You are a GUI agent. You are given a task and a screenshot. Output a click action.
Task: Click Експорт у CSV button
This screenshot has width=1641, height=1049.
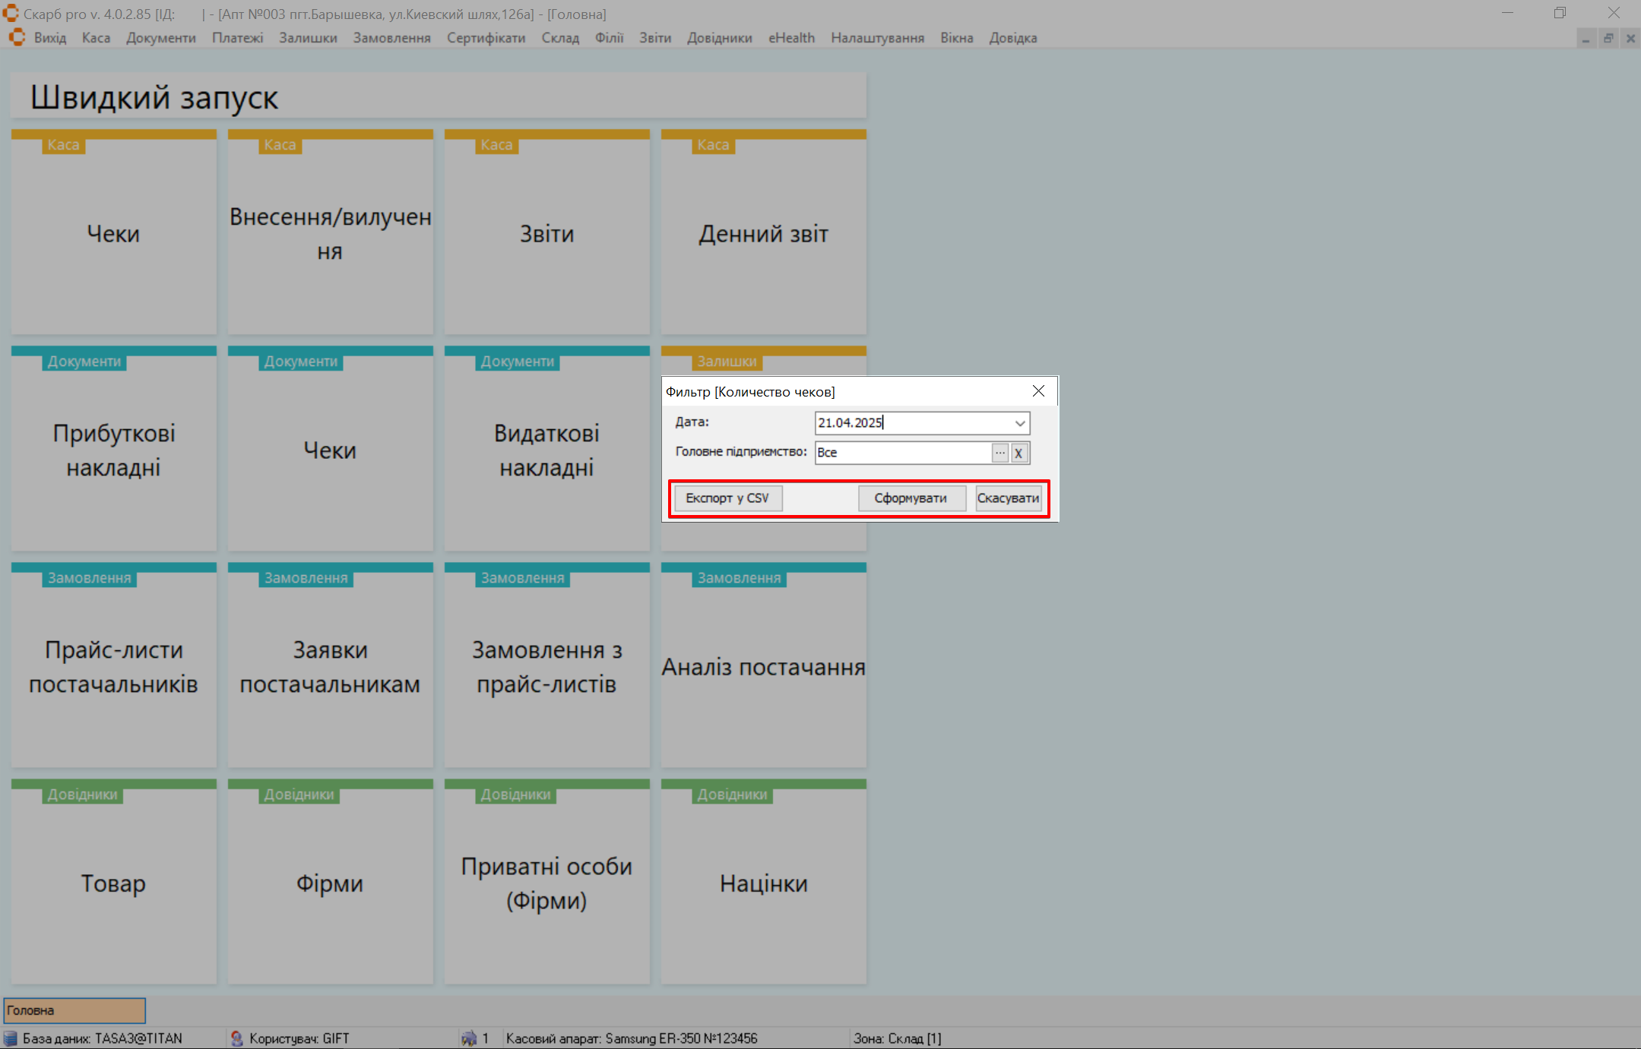[x=727, y=498]
